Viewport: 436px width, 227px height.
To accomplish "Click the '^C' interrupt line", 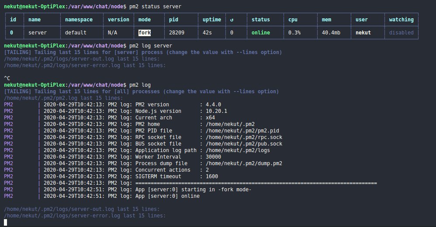I will 7,78.
